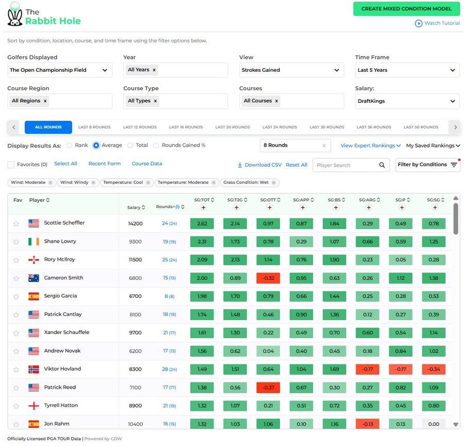Remove the All Types tag
This screenshot has height=446, width=464.
pyautogui.click(x=155, y=101)
